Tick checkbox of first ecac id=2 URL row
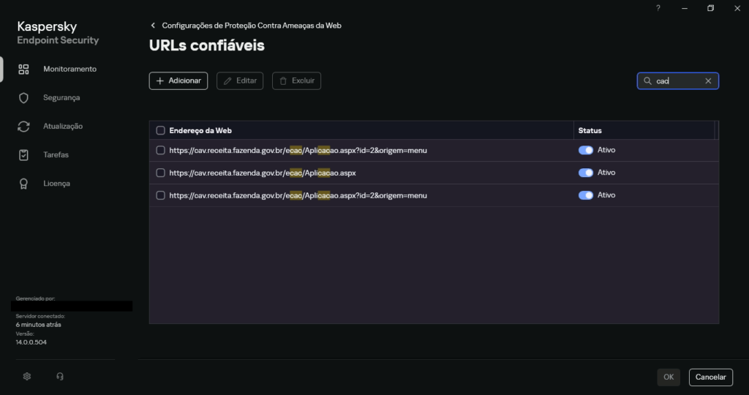Image resolution: width=749 pixels, height=395 pixels. point(160,150)
